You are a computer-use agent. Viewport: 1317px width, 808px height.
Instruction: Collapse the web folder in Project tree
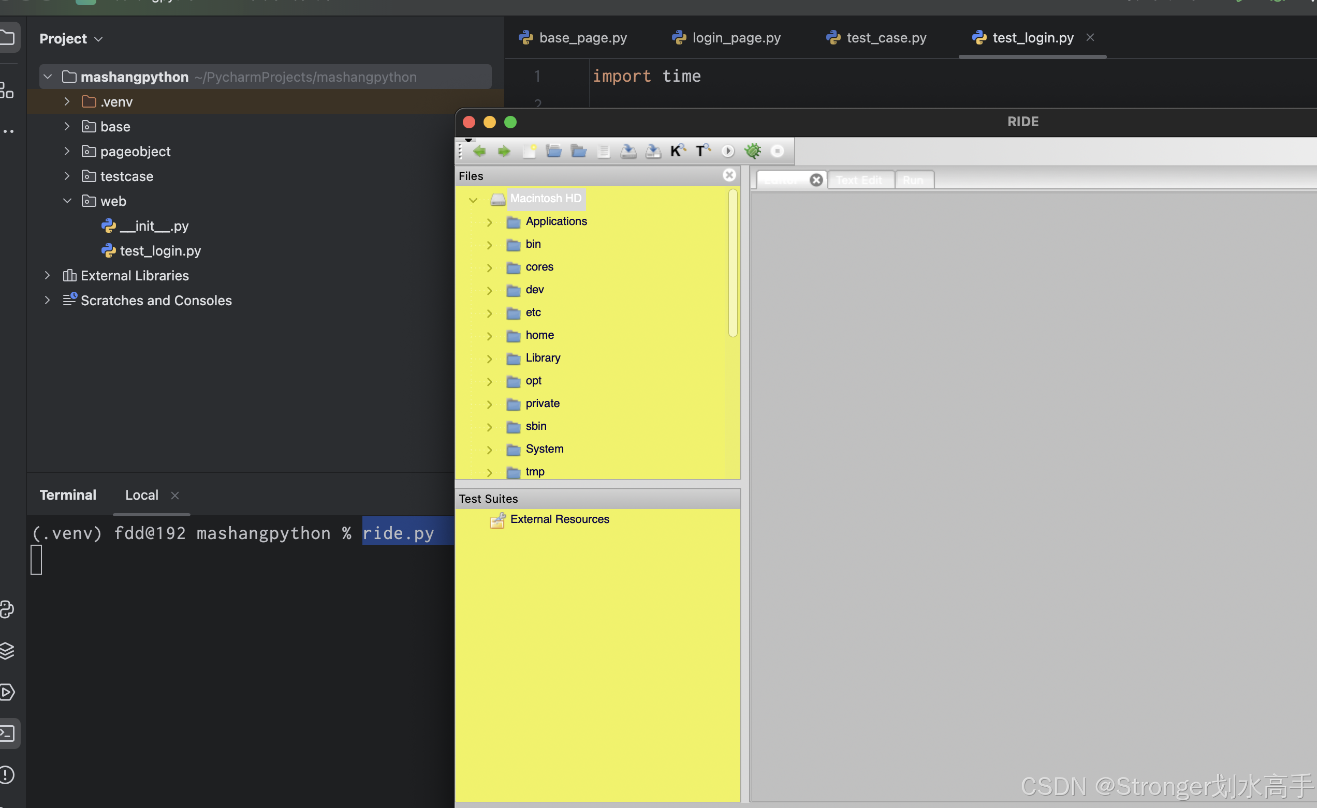coord(67,201)
